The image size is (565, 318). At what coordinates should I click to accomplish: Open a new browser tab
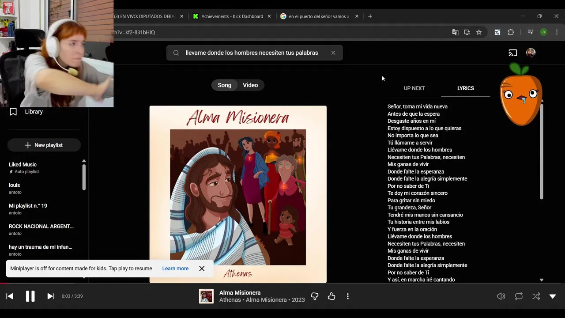coord(370,16)
